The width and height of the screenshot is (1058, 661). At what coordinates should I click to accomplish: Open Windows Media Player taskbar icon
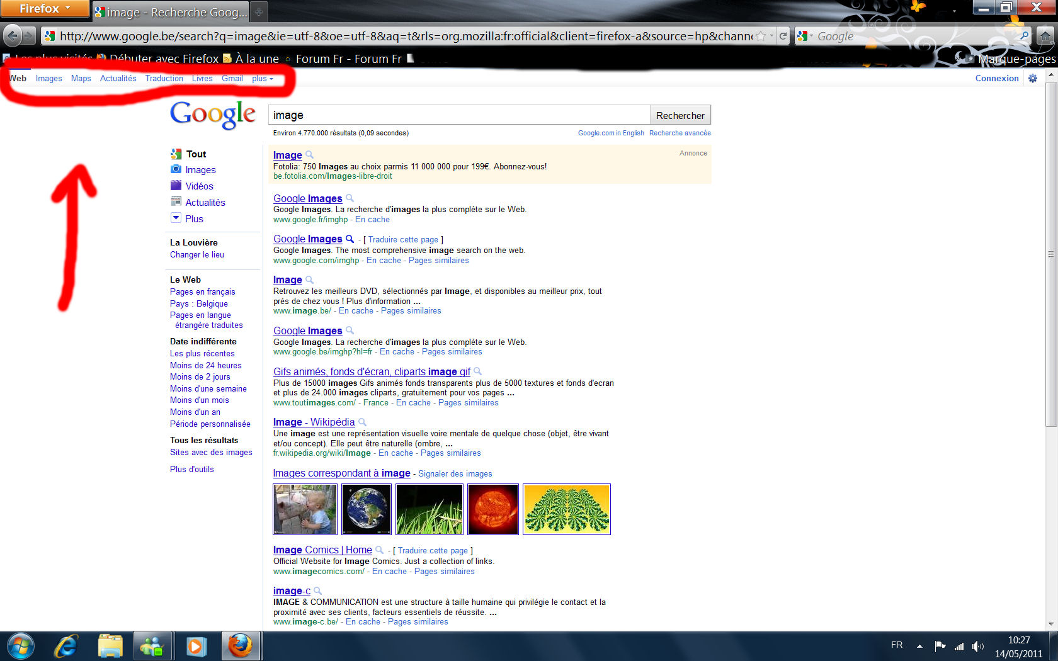196,646
